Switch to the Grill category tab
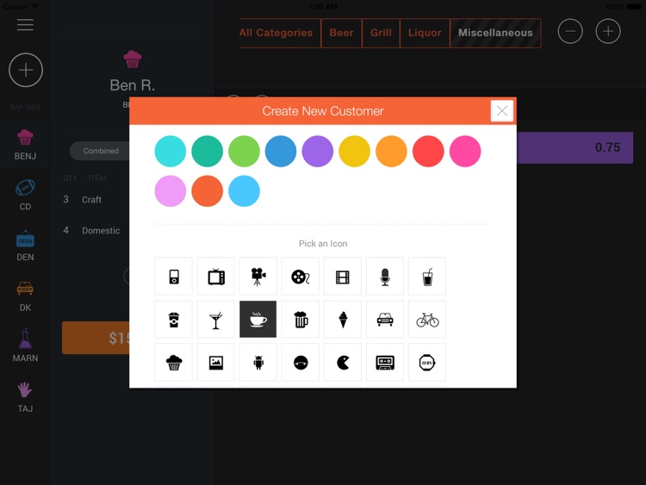The height and width of the screenshot is (485, 646). click(x=381, y=33)
